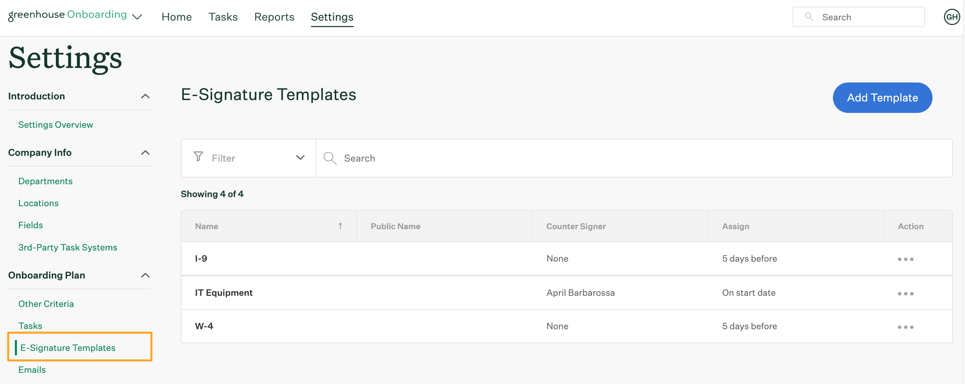Open the action menu for the W-4 template
This screenshot has width=965, height=384.
[x=905, y=327]
